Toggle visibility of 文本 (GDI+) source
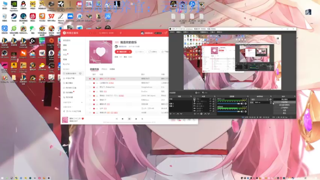Image resolution: width=320 pixels, height=180 pixels. [x=210, y=101]
